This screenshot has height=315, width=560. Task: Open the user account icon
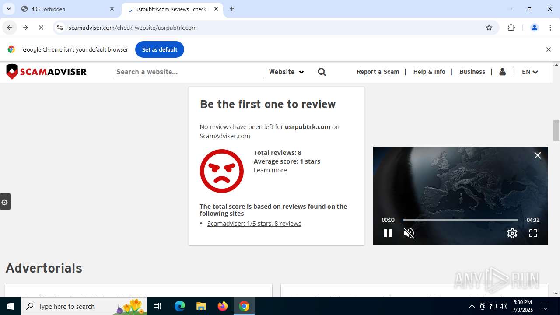tap(502, 72)
